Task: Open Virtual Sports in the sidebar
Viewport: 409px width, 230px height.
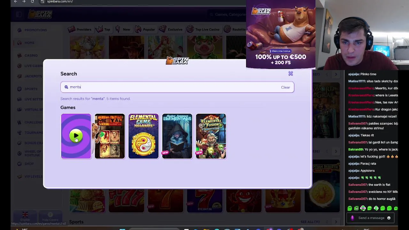Action: [34, 109]
